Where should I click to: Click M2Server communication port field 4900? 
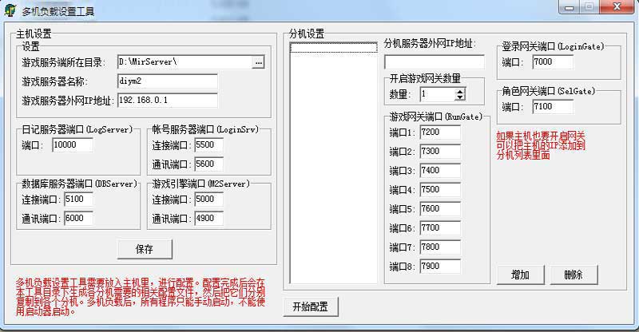point(209,219)
